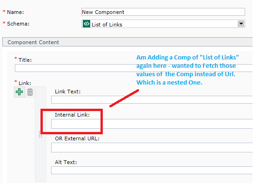Click the Internal Link label
Screen dimensions: 254x184
click(x=72, y=115)
